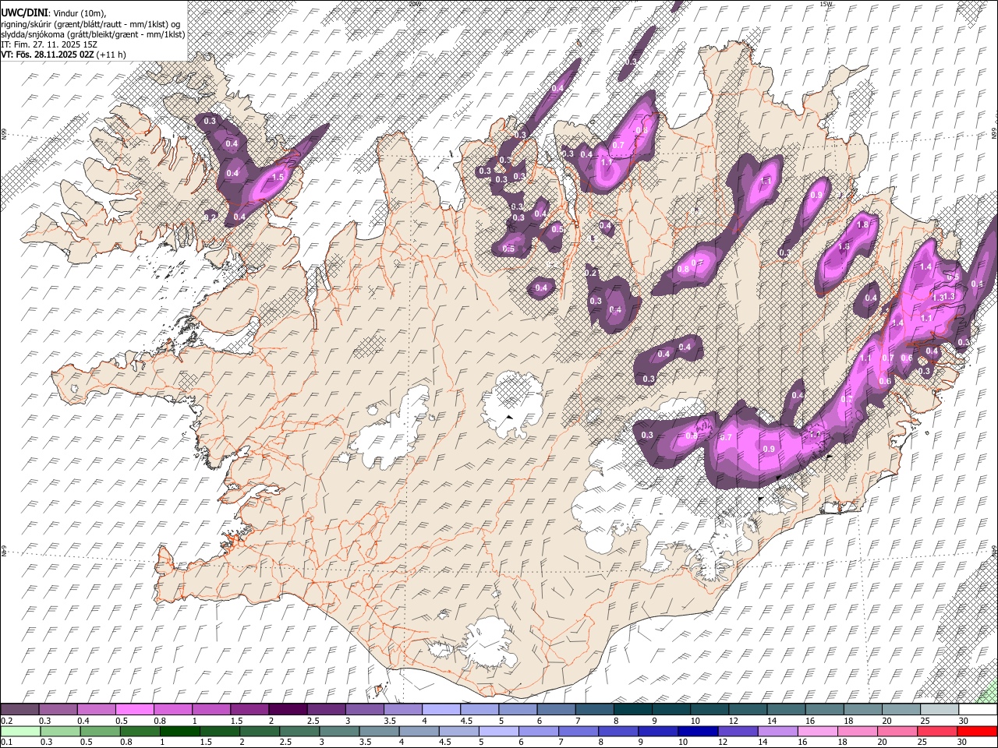Pick the violet swatch at 12 in lower legend
This screenshot has width=998, height=748.
(738, 731)
